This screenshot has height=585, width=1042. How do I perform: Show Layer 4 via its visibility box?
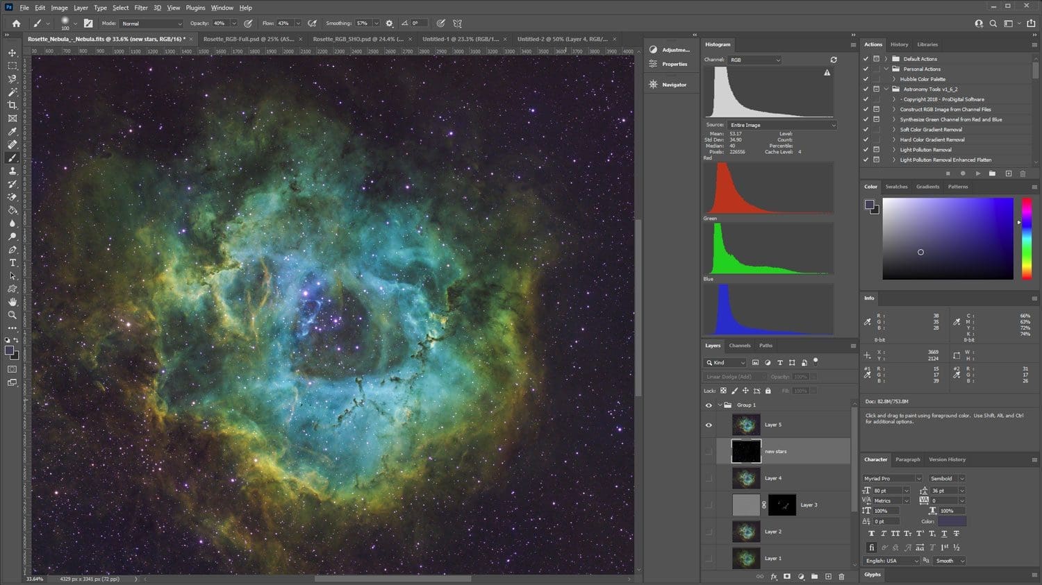[709, 478]
